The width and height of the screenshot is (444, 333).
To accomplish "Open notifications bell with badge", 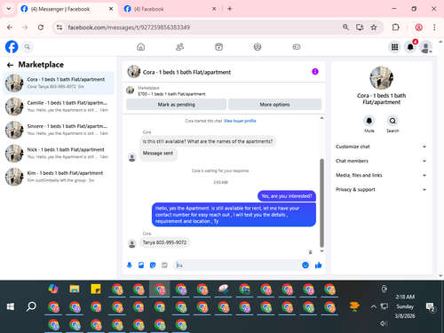I will tap(410, 47).
